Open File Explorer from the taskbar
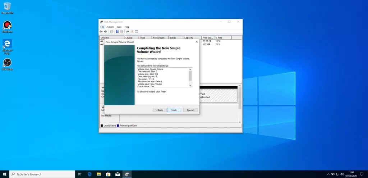368x178 pixels. pyautogui.click(x=99, y=174)
